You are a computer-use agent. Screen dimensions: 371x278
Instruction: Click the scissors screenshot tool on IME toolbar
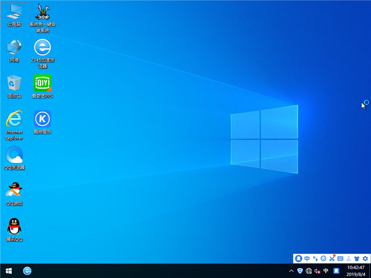(x=332, y=258)
